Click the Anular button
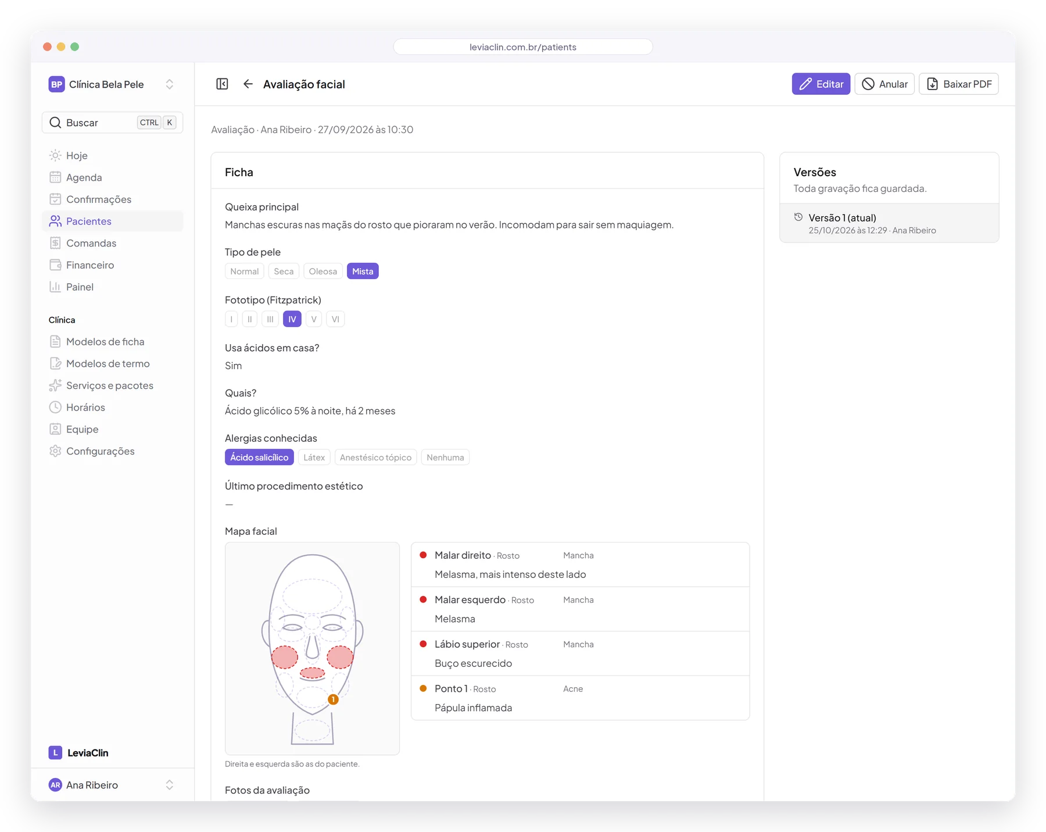Image resolution: width=1046 pixels, height=832 pixels. (884, 84)
